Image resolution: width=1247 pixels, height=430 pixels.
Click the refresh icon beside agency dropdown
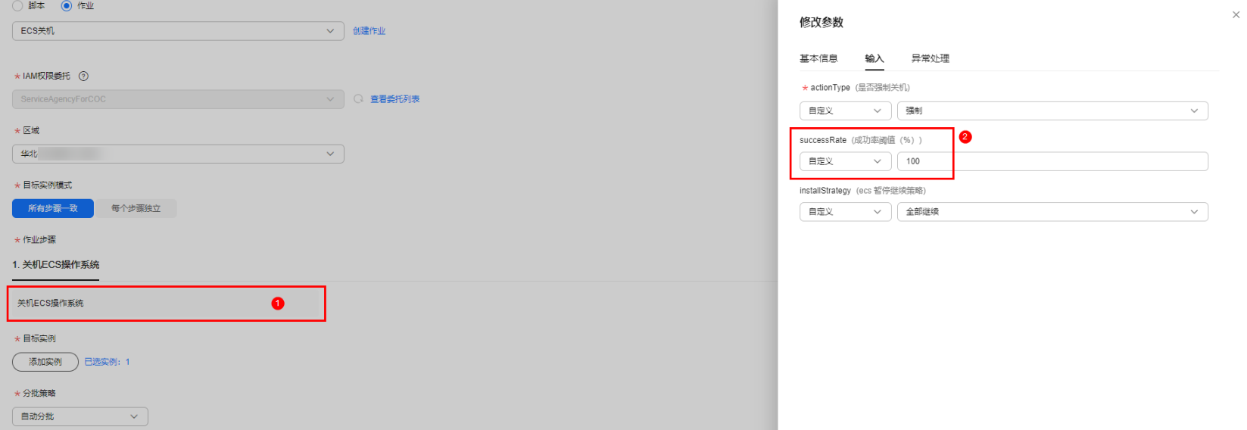point(358,99)
